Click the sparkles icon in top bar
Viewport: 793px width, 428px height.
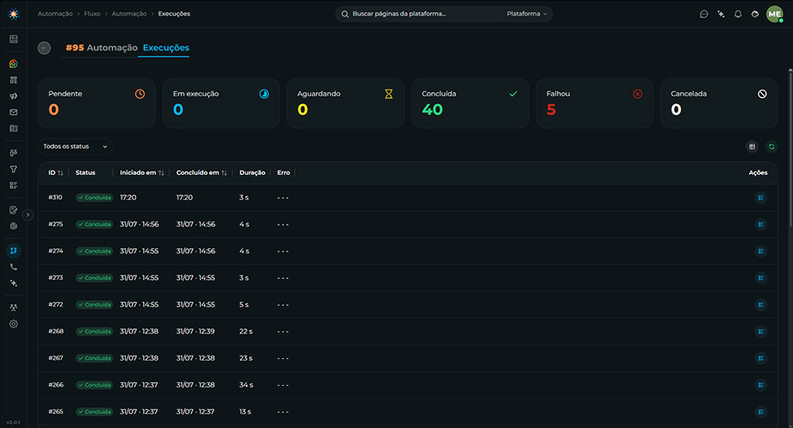pyautogui.click(x=721, y=14)
